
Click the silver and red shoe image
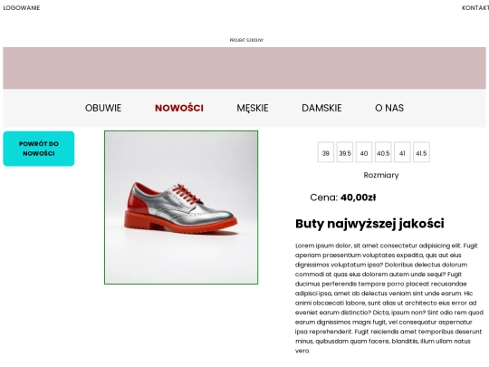point(181,208)
